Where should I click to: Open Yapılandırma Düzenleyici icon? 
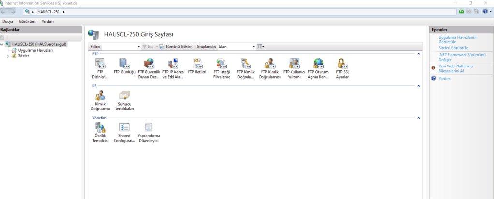point(148,128)
